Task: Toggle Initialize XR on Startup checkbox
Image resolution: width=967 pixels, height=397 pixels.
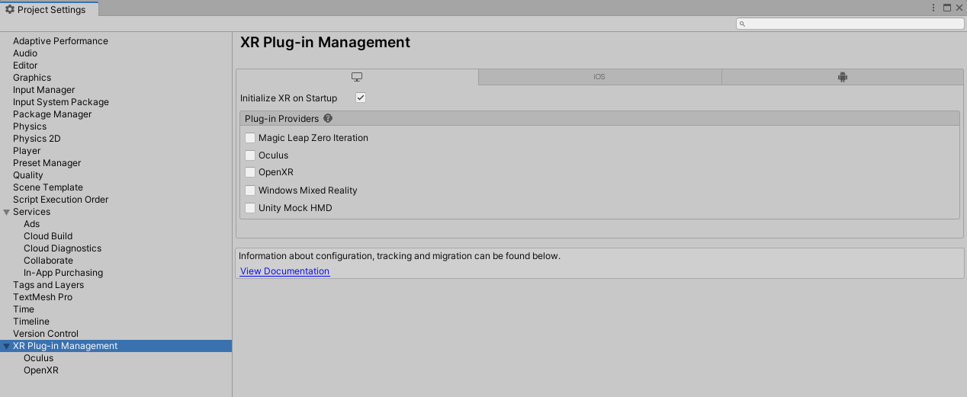Action: 361,98
